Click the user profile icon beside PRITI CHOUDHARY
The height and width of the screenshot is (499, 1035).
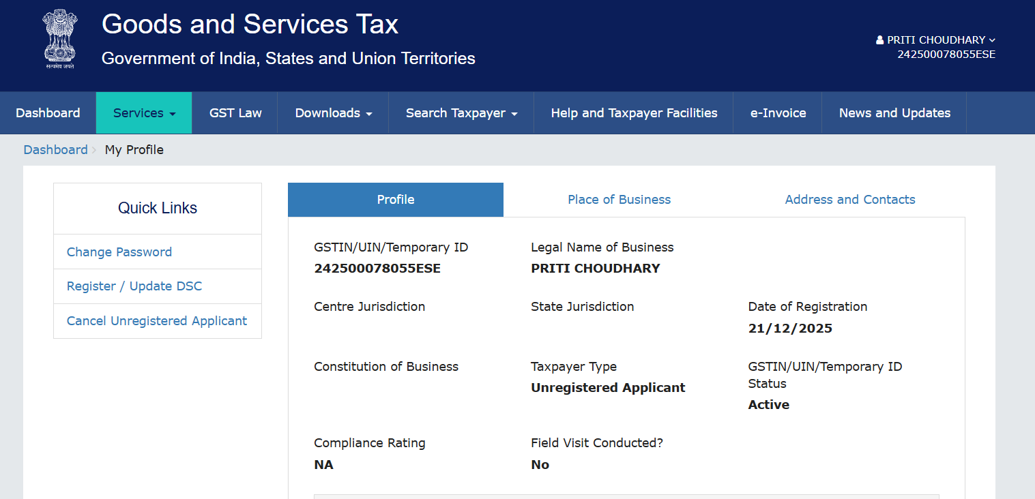click(879, 40)
